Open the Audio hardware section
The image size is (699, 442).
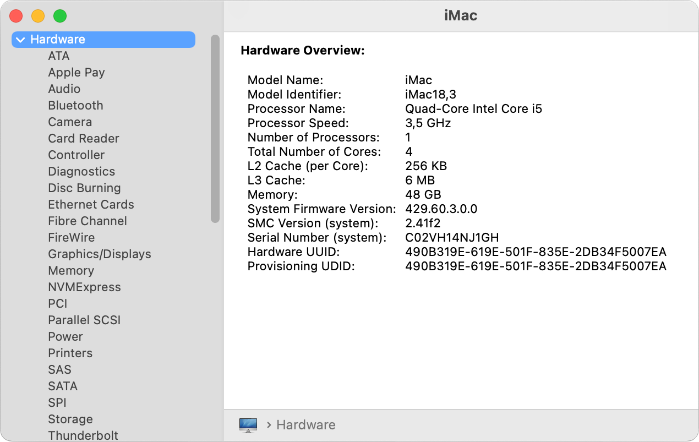64,89
